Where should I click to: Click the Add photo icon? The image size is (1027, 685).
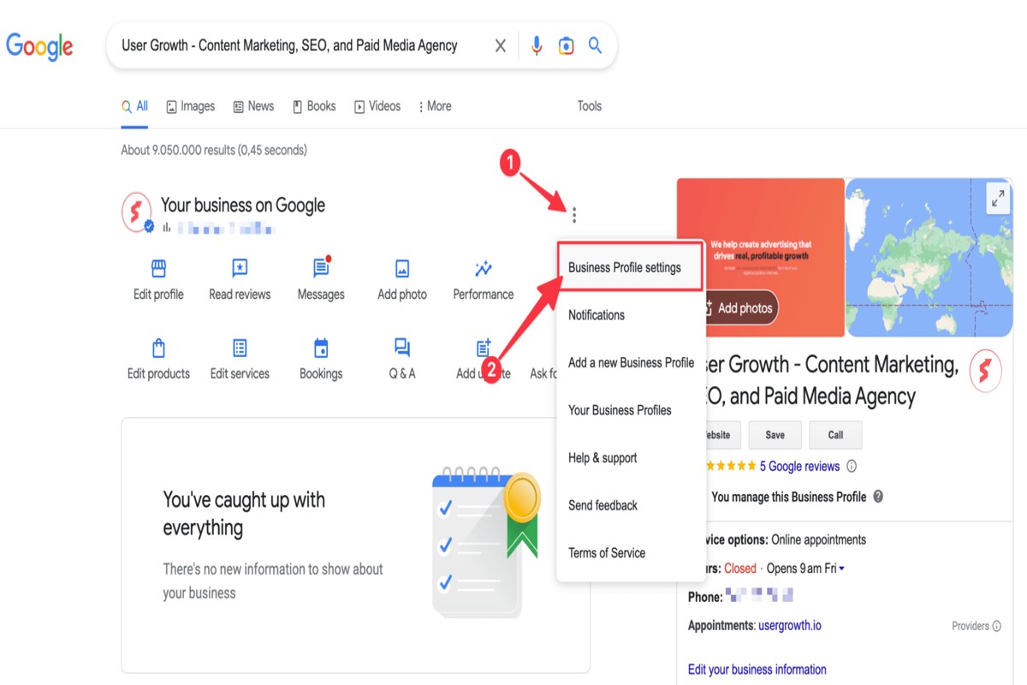tap(402, 269)
